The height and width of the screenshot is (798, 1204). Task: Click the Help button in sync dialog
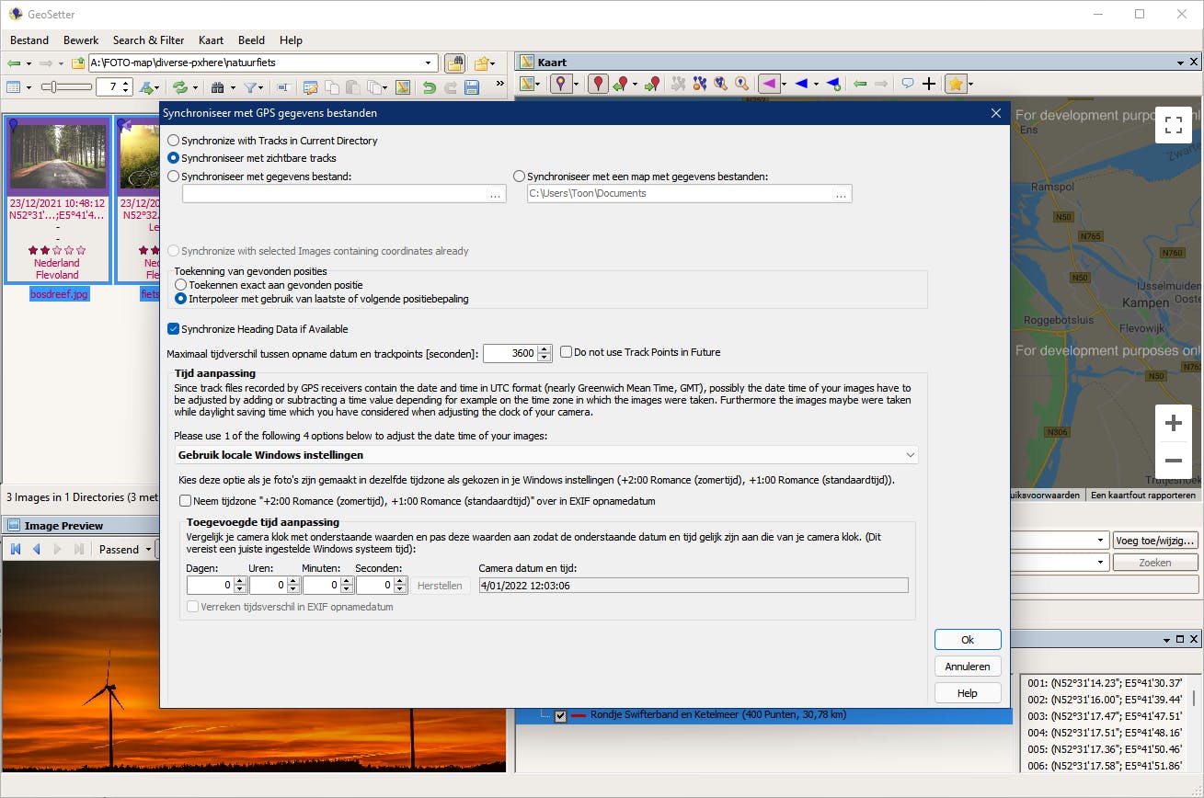click(x=968, y=693)
